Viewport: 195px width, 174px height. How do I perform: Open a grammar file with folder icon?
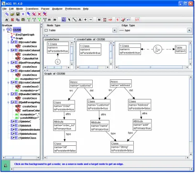[12, 14]
